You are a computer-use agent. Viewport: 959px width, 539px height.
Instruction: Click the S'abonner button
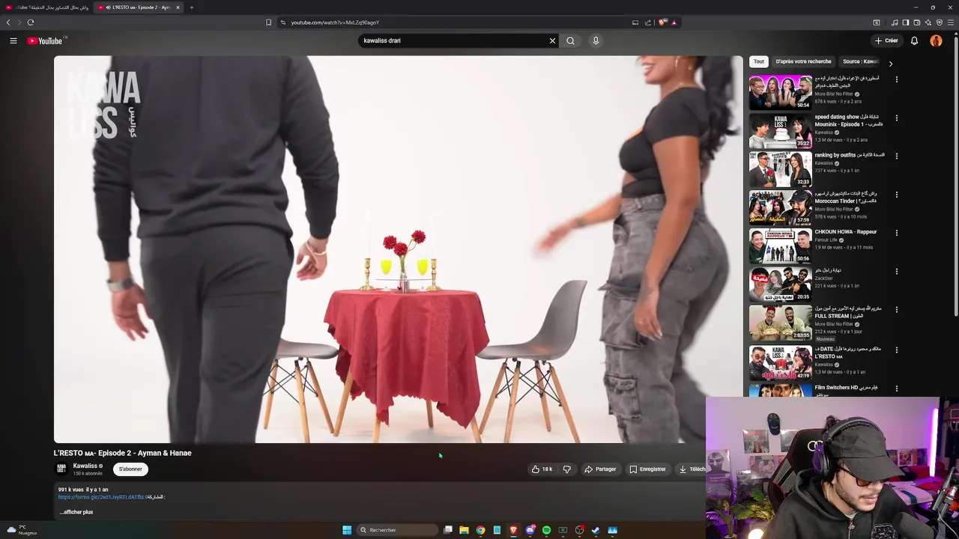pyautogui.click(x=130, y=469)
